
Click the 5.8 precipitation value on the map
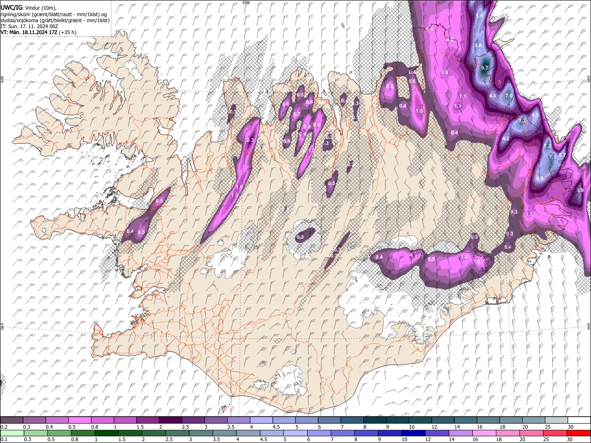pos(478,45)
